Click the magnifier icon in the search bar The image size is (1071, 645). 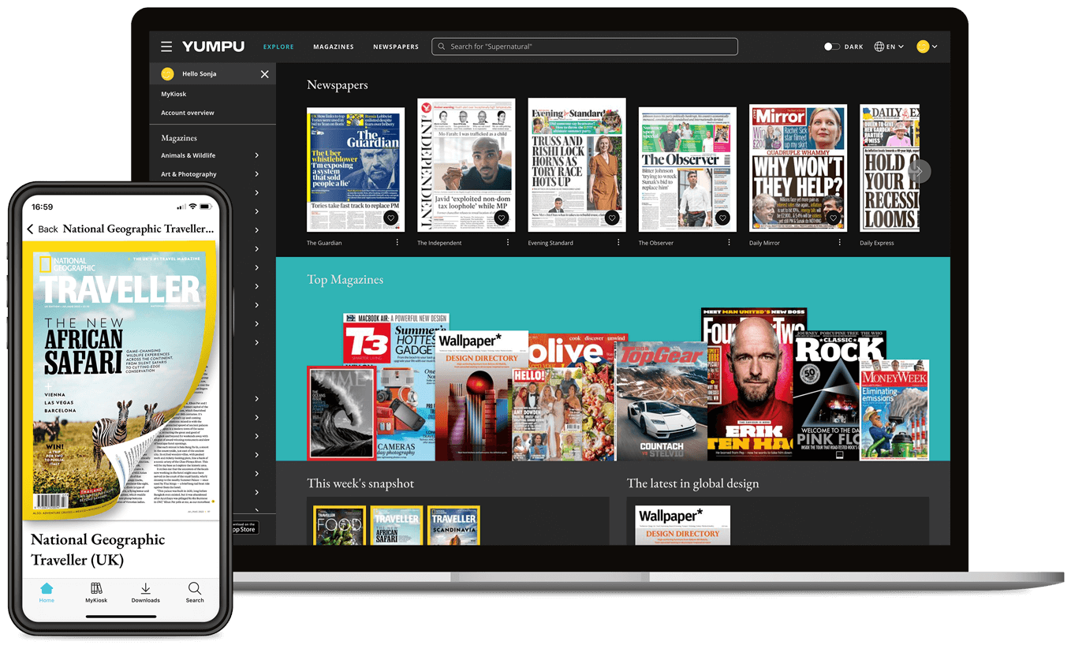[442, 47]
